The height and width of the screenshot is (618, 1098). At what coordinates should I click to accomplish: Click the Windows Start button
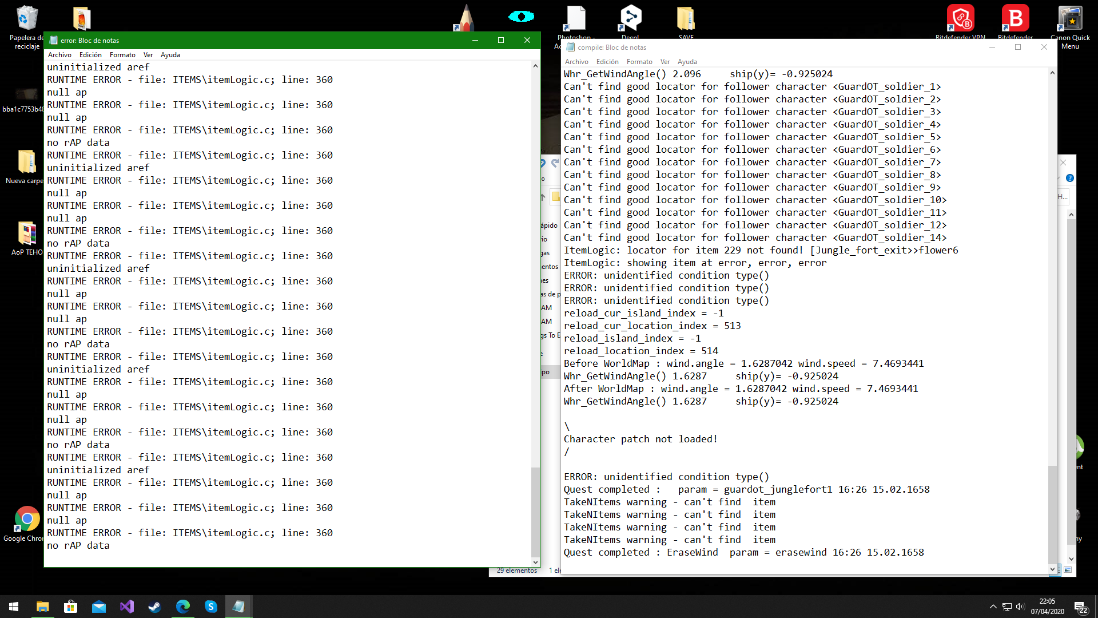click(x=14, y=607)
